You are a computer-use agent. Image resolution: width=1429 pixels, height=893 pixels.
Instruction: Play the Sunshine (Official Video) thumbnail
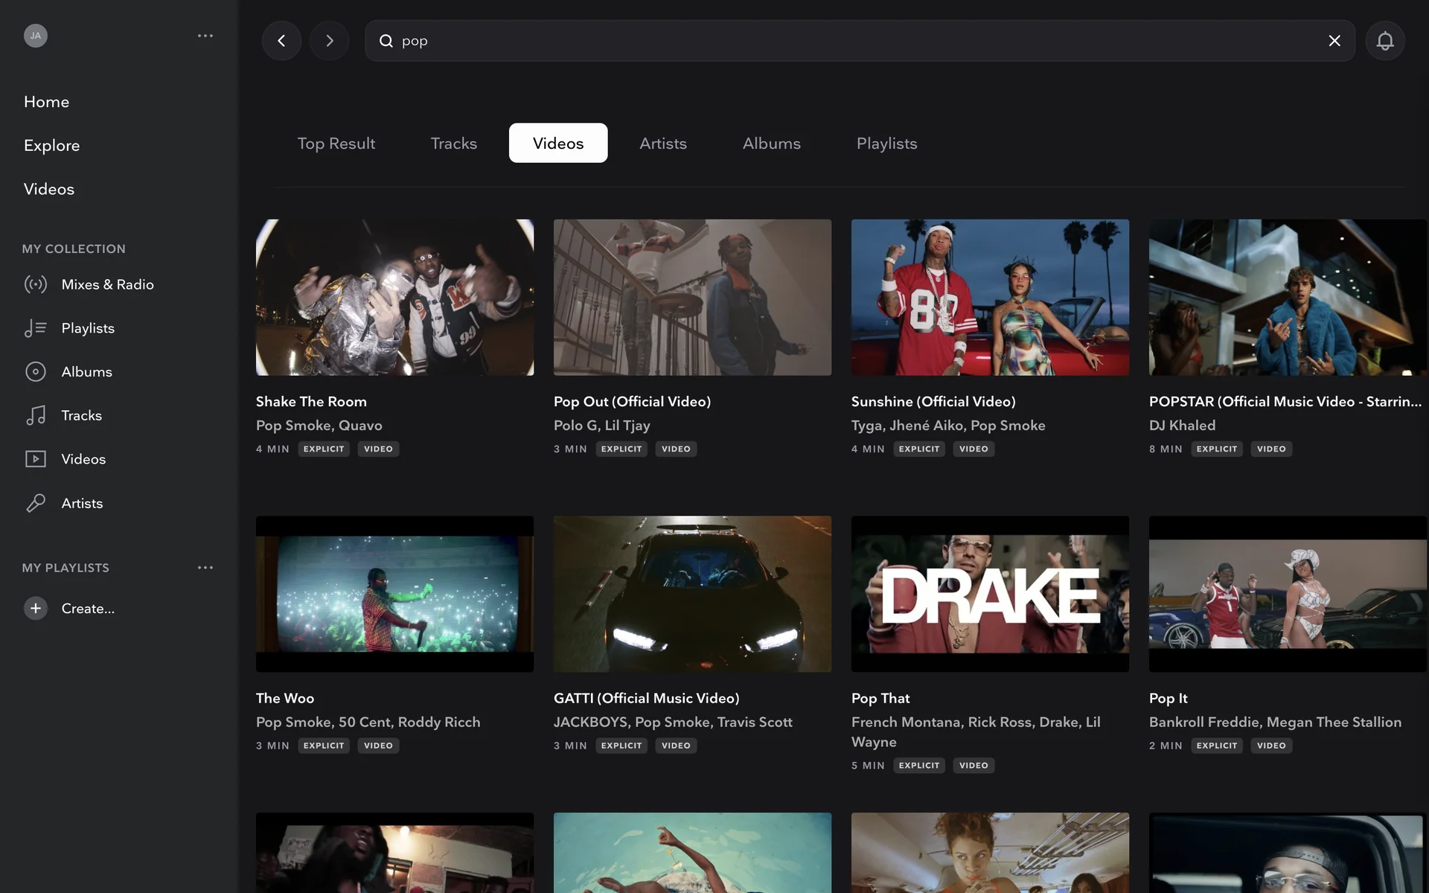pyautogui.click(x=990, y=297)
